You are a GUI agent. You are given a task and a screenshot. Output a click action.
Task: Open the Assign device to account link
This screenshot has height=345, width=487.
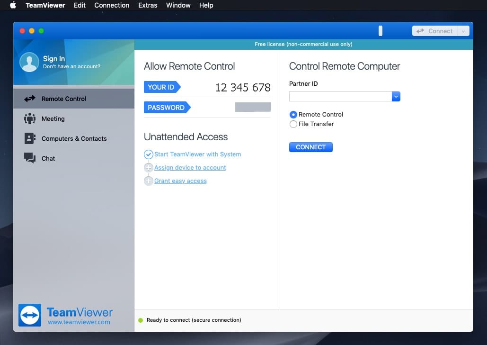pos(190,168)
